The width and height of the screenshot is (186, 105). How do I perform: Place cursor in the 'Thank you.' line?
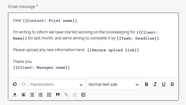(x=23, y=62)
